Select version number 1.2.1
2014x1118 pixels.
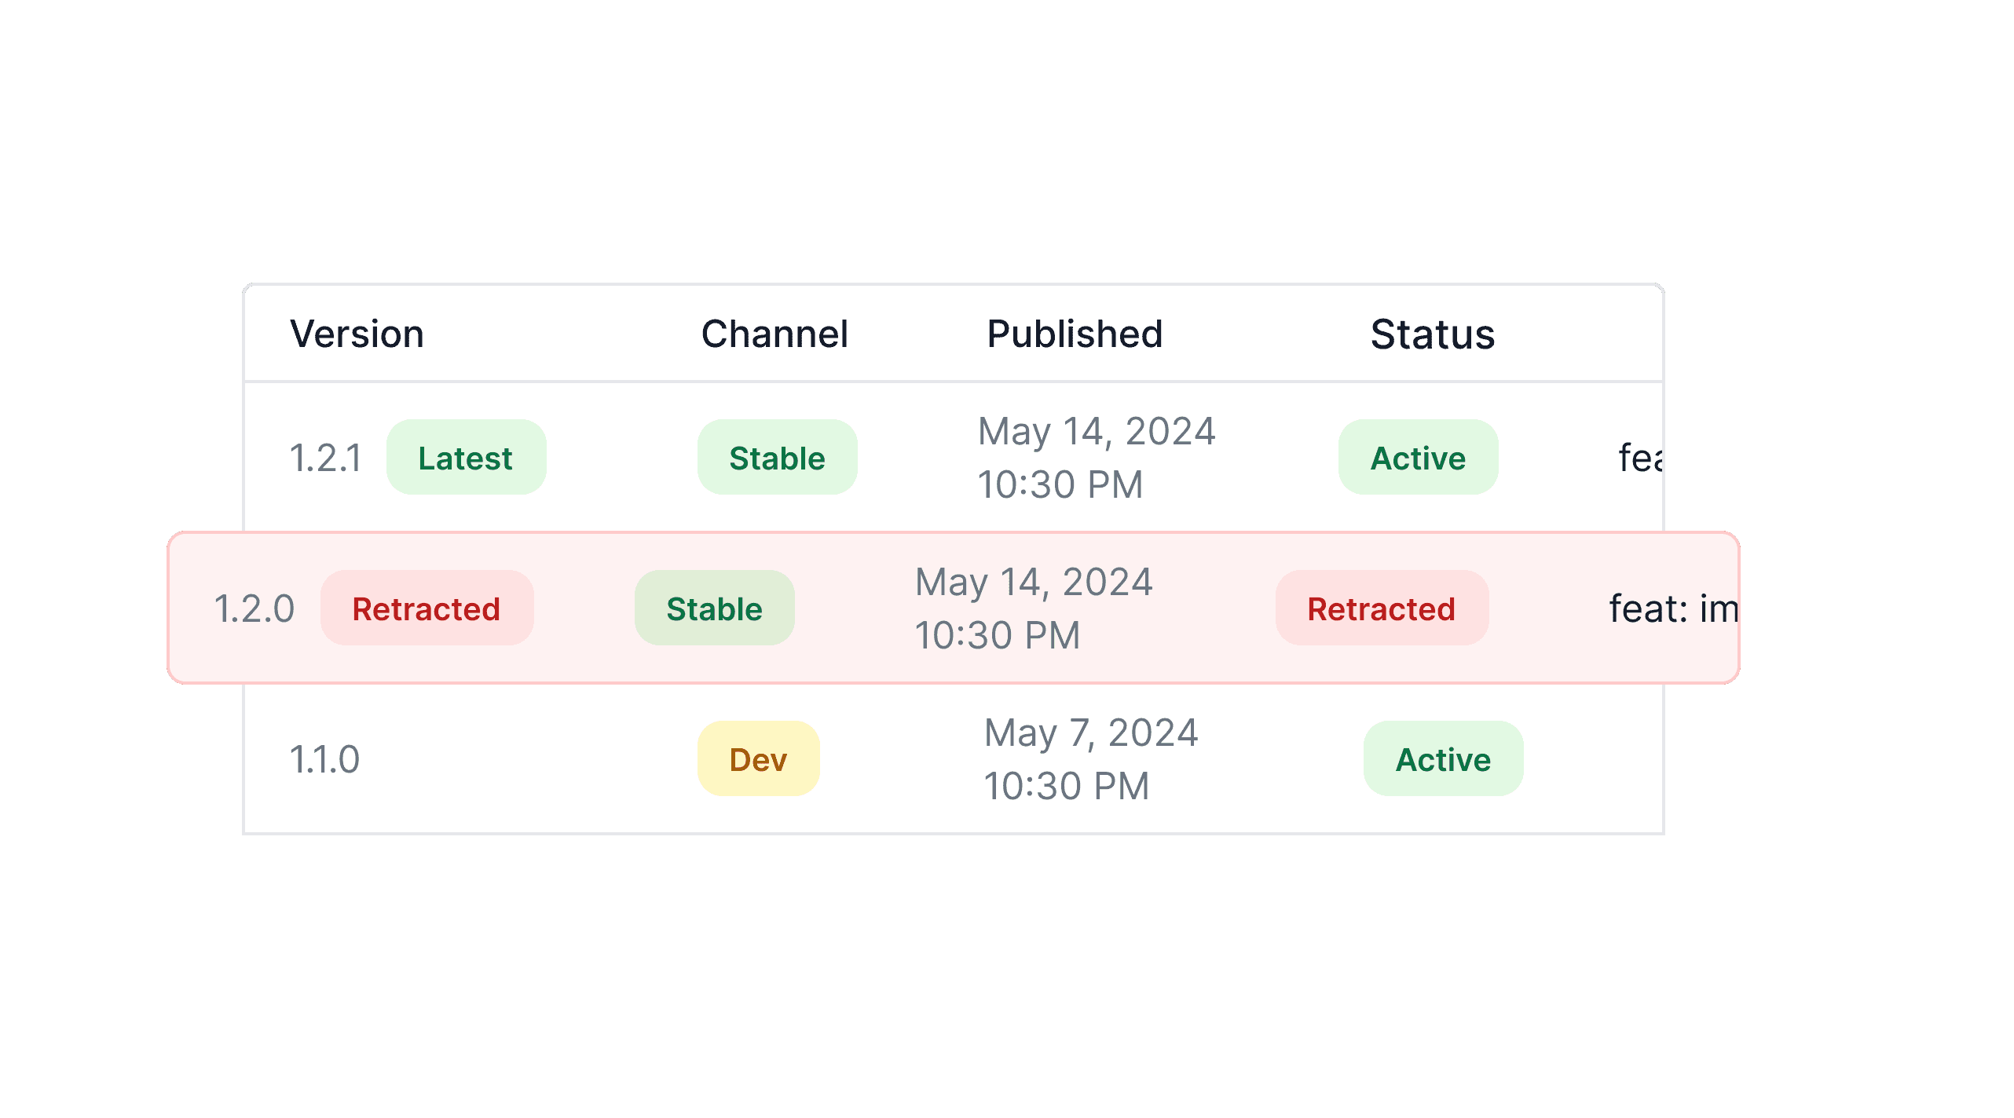coord(325,458)
